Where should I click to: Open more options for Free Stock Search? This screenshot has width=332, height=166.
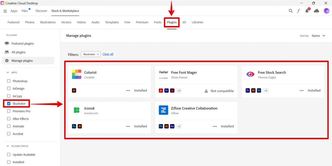pos(302,90)
